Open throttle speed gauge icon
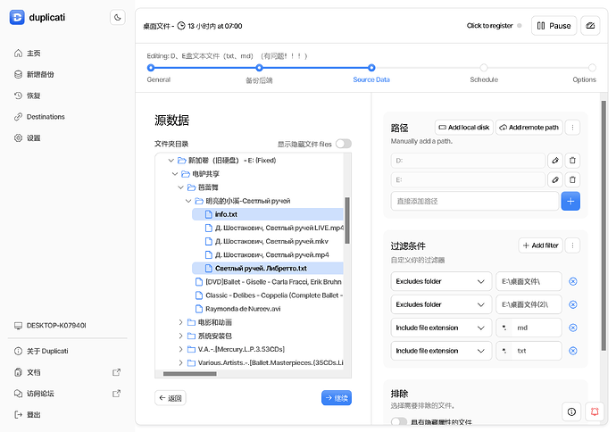Viewport: 616px width, 432px height. (x=590, y=26)
